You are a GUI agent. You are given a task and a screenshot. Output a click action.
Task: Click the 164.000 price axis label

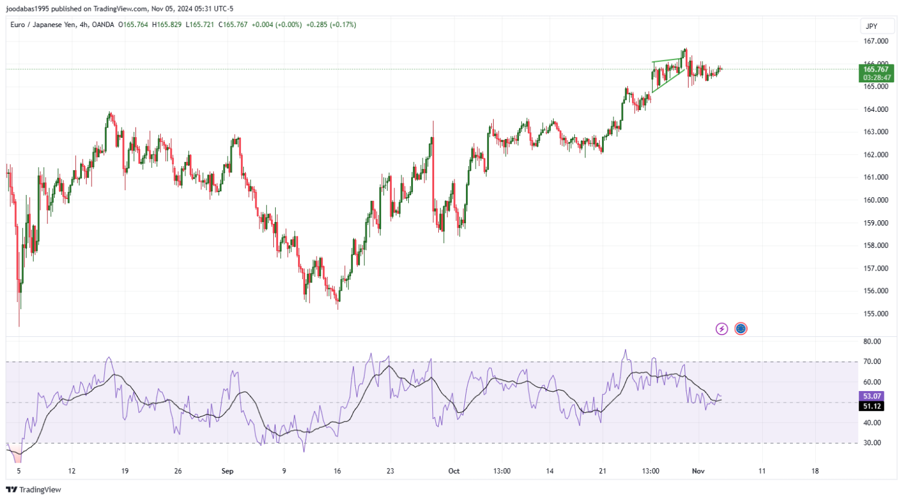pos(876,110)
